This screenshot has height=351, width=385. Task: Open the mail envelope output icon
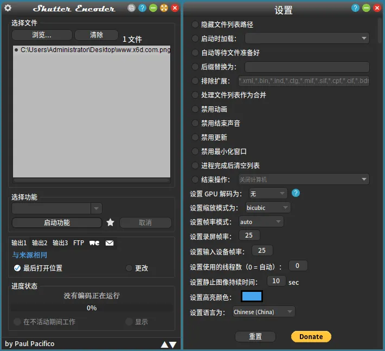pyautogui.click(x=110, y=243)
